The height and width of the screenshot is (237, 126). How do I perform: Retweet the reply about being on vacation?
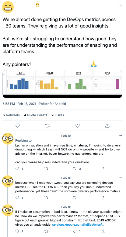point(46,168)
